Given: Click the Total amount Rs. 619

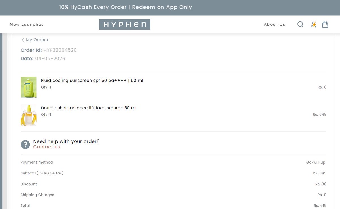Looking at the screenshot, I should pyautogui.click(x=320, y=206).
